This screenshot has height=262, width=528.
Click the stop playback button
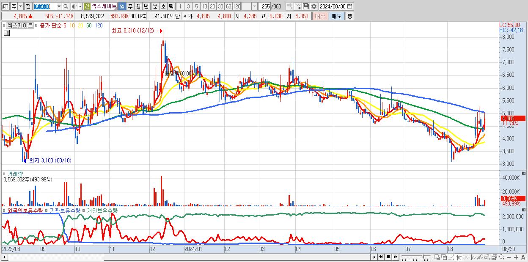[388, 257]
